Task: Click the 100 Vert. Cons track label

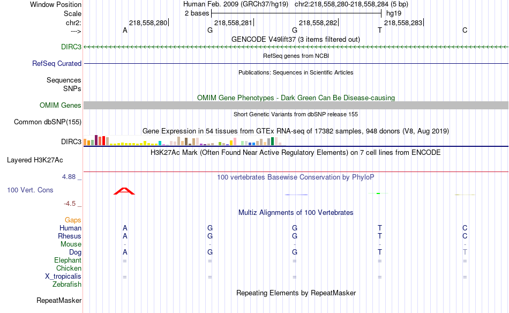Action: pos(30,190)
